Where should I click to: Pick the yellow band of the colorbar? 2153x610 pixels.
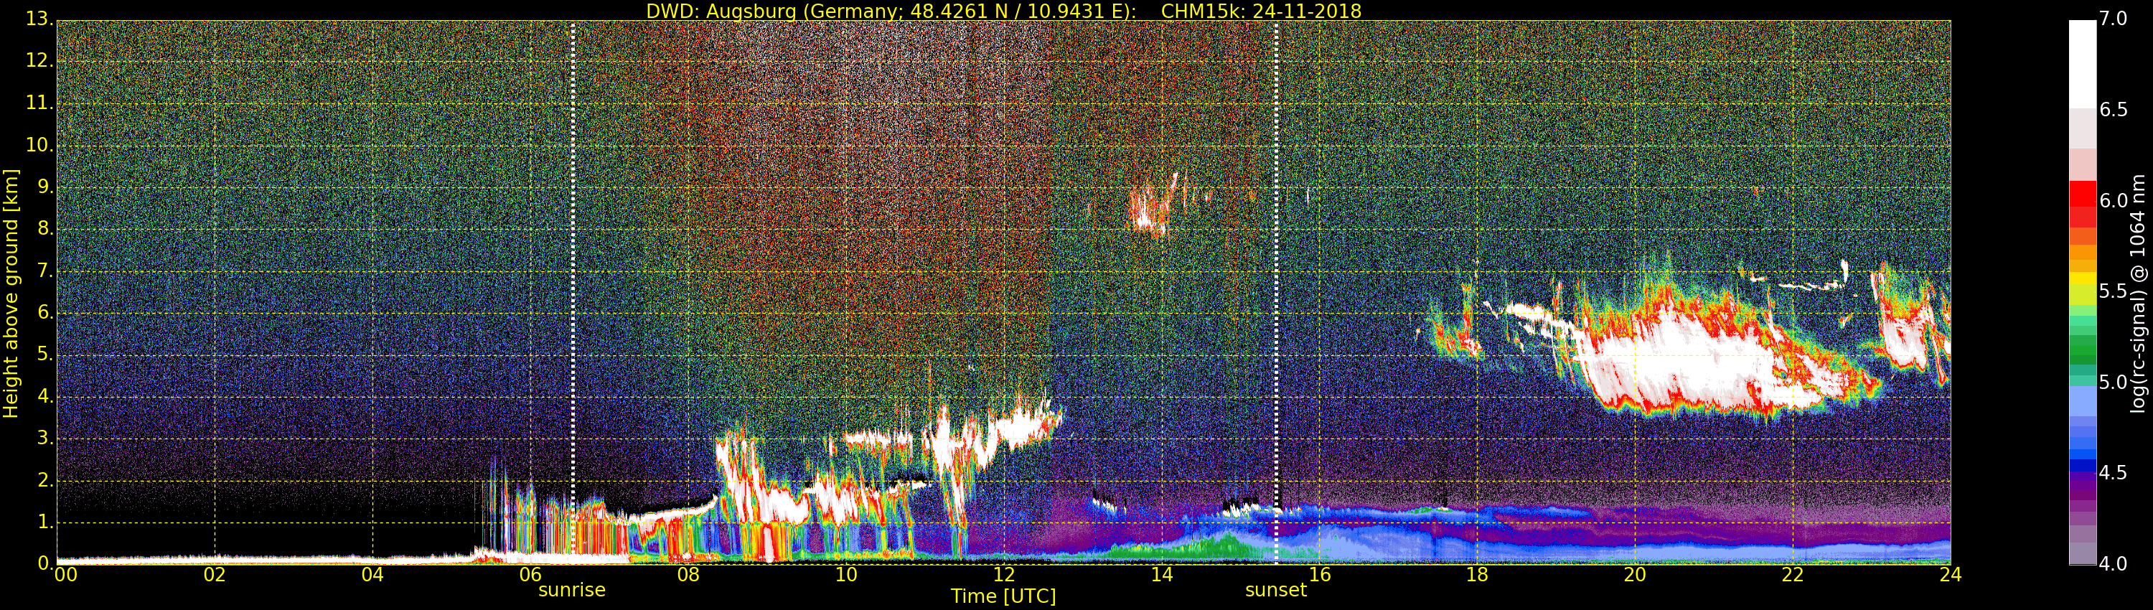pyautogui.click(x=2082, y=278)
